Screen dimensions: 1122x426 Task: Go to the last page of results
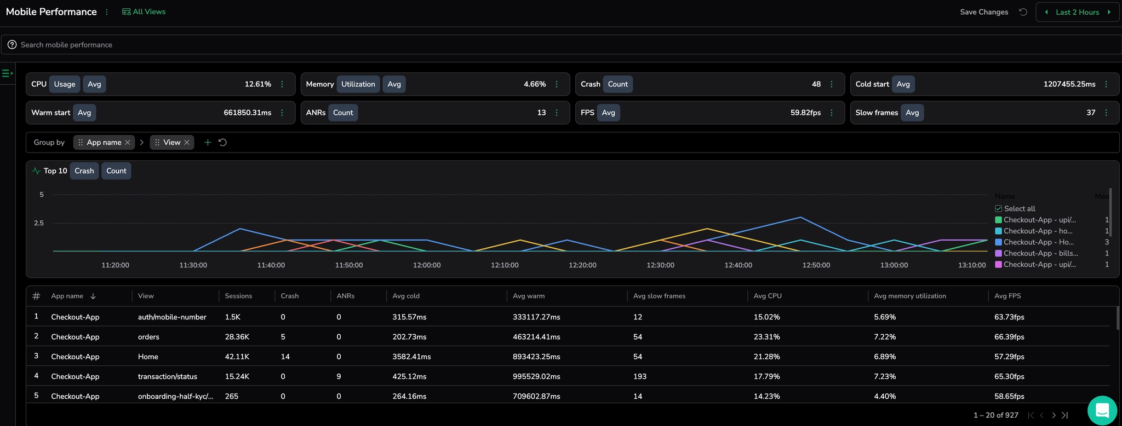click(1065, 415)
